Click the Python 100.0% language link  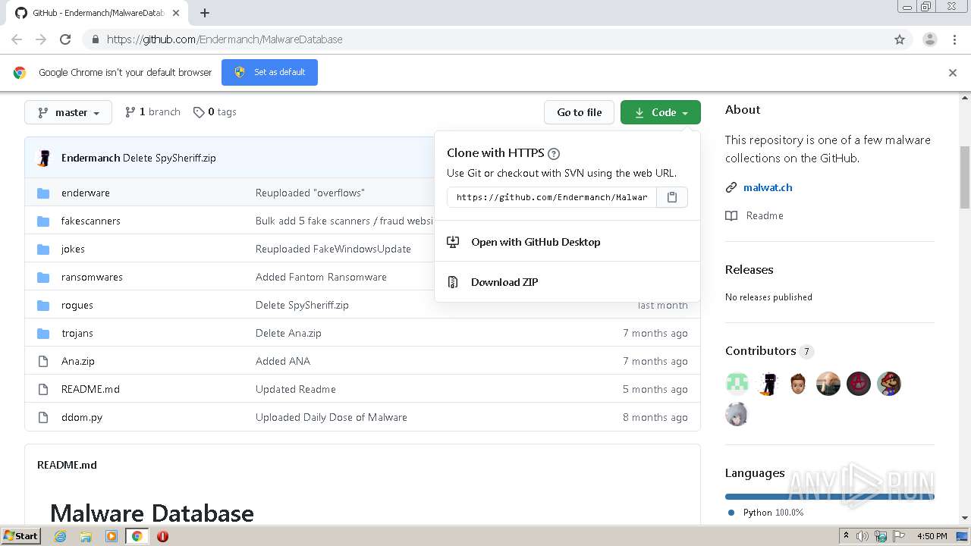(x=766, y=513)
